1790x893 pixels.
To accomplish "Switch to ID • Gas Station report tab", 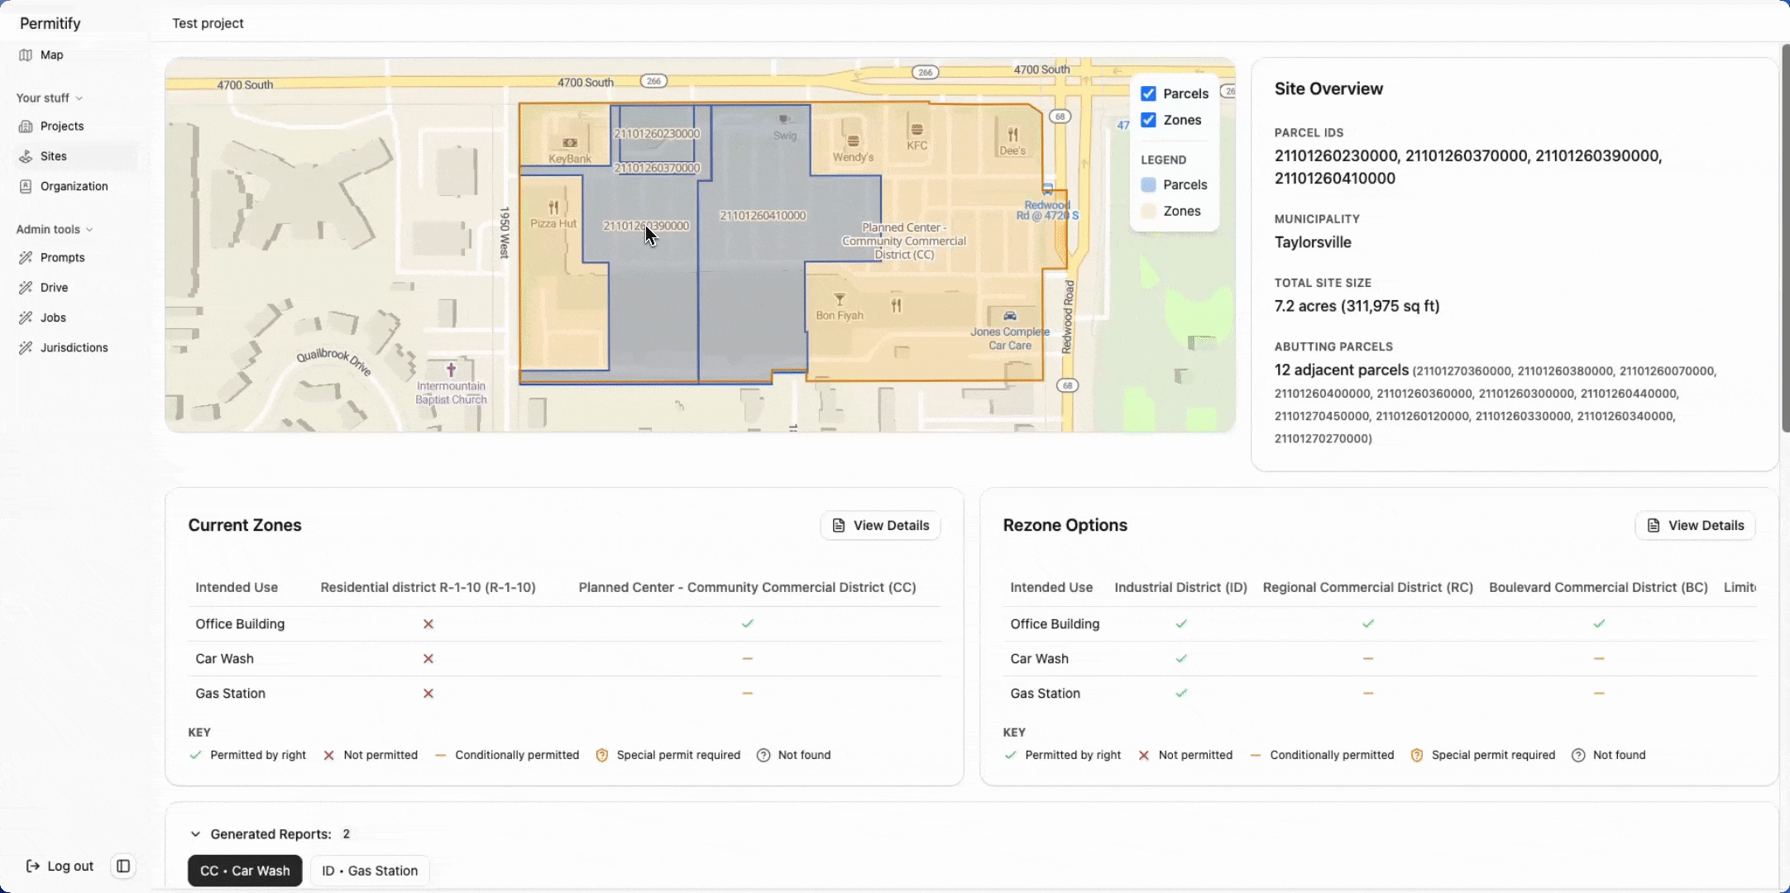I will coord(370,871).
